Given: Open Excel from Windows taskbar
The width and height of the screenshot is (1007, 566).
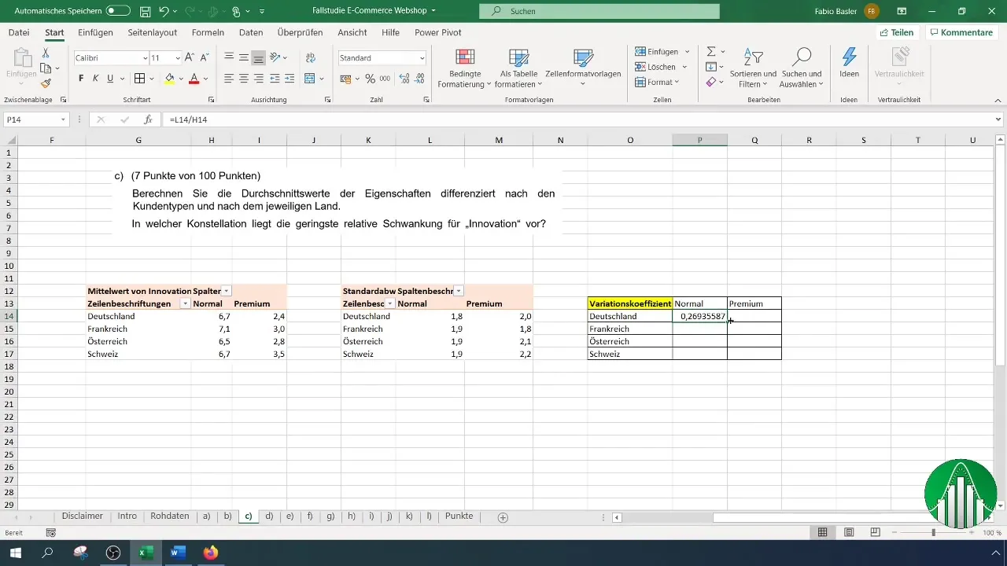Looking at the screenshot, I should (146, 553).
